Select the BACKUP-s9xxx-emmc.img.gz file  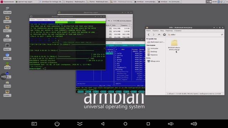click(x=174, y=45)
